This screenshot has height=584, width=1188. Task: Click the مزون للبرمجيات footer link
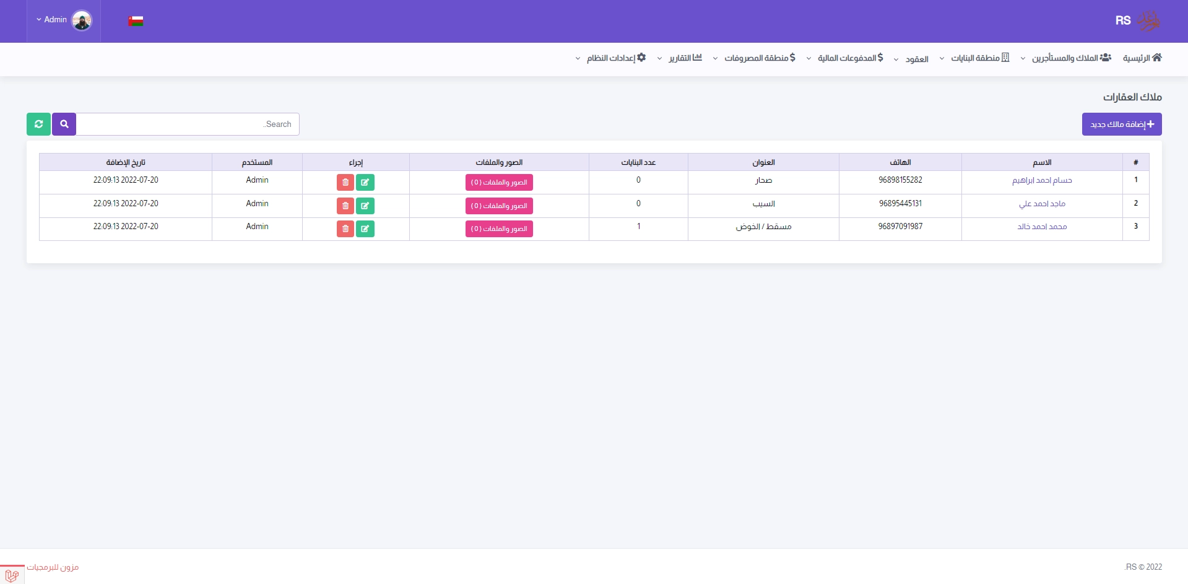[53, 567]
